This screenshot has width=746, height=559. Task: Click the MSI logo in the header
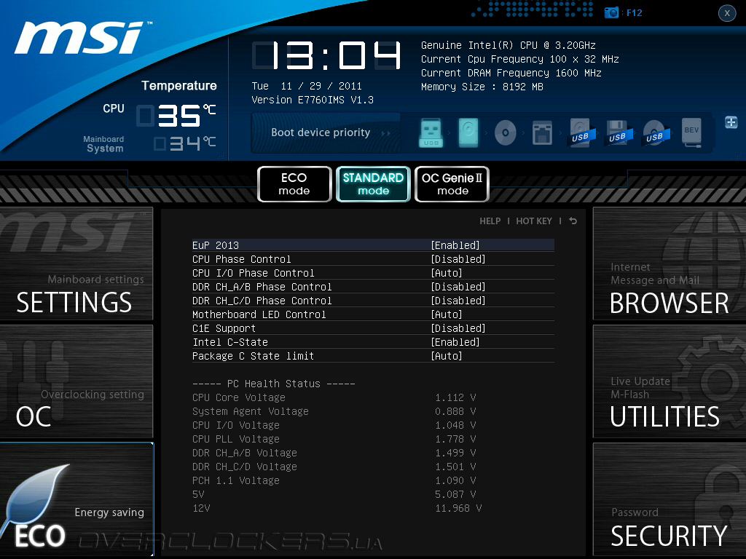(x=82, y=38)
